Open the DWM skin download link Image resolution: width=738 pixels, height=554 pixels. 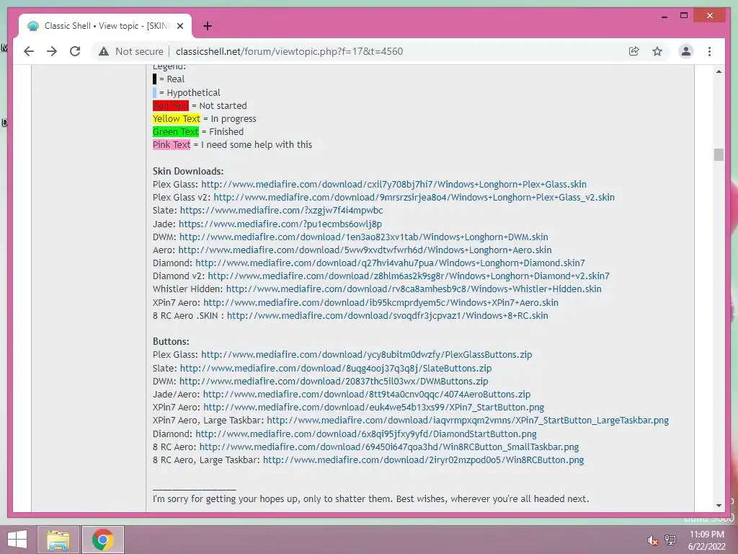pos(364,237)
